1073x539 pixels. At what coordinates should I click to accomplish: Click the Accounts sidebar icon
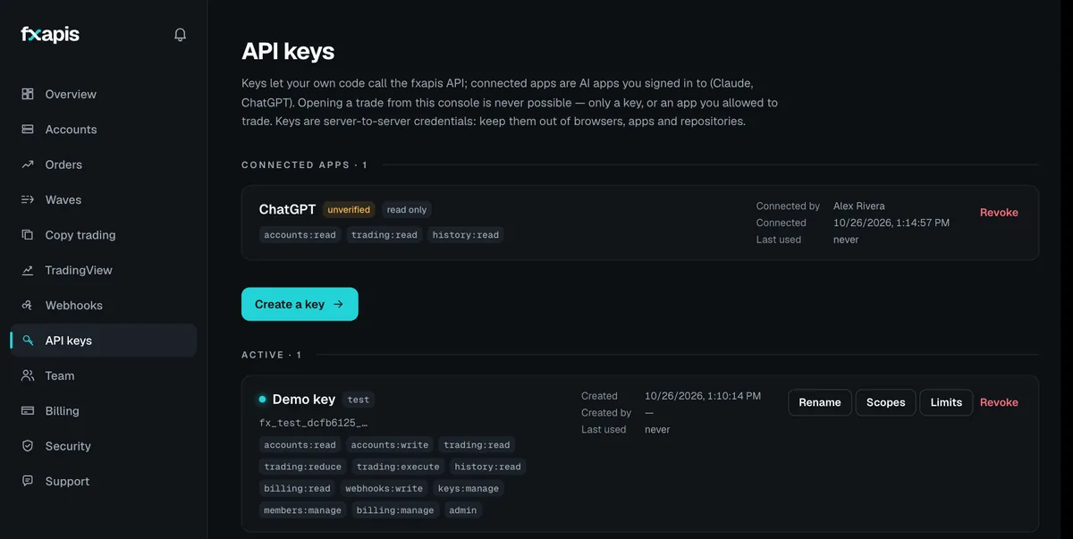[28, 129]
